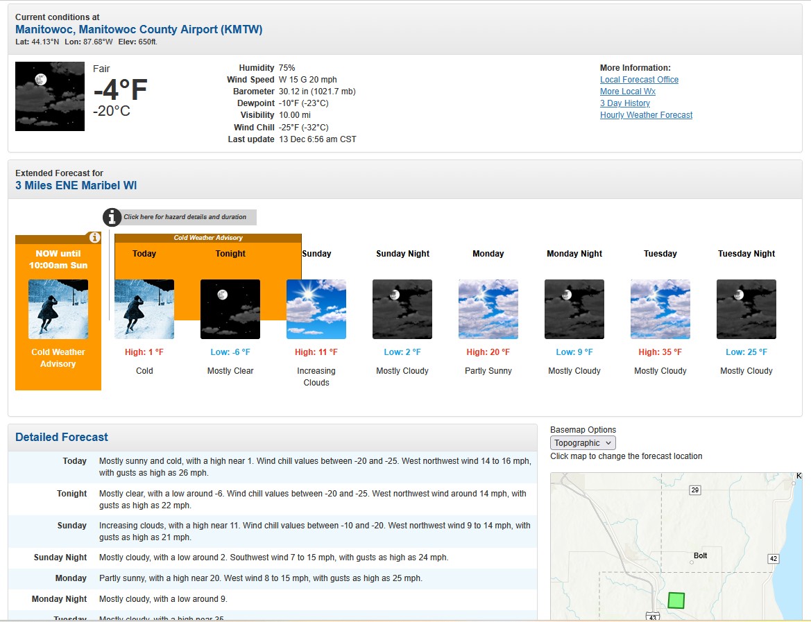Screen dimensions: 811x622
Task: Open the Basemap Options Topographic dropdown
Action: click(x=583, y=443)
